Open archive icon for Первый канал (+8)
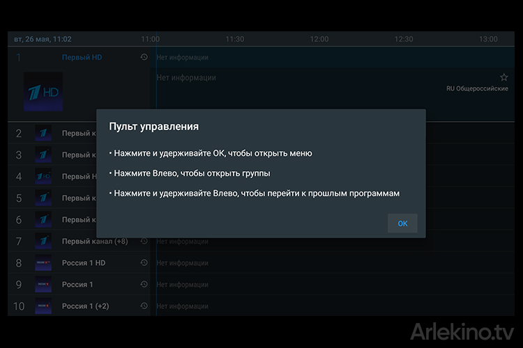 tap(144, 241)
